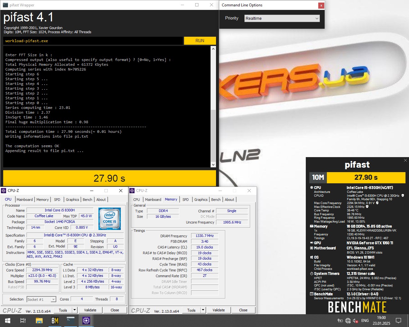Click the battery tray icon

click(x=340, y=321)
